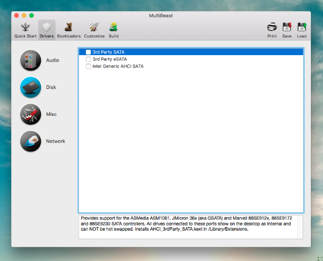Screen dimensions: 323x261
Task: Enable the 3rd Party SATA checkbox
Action: (88, 52)
